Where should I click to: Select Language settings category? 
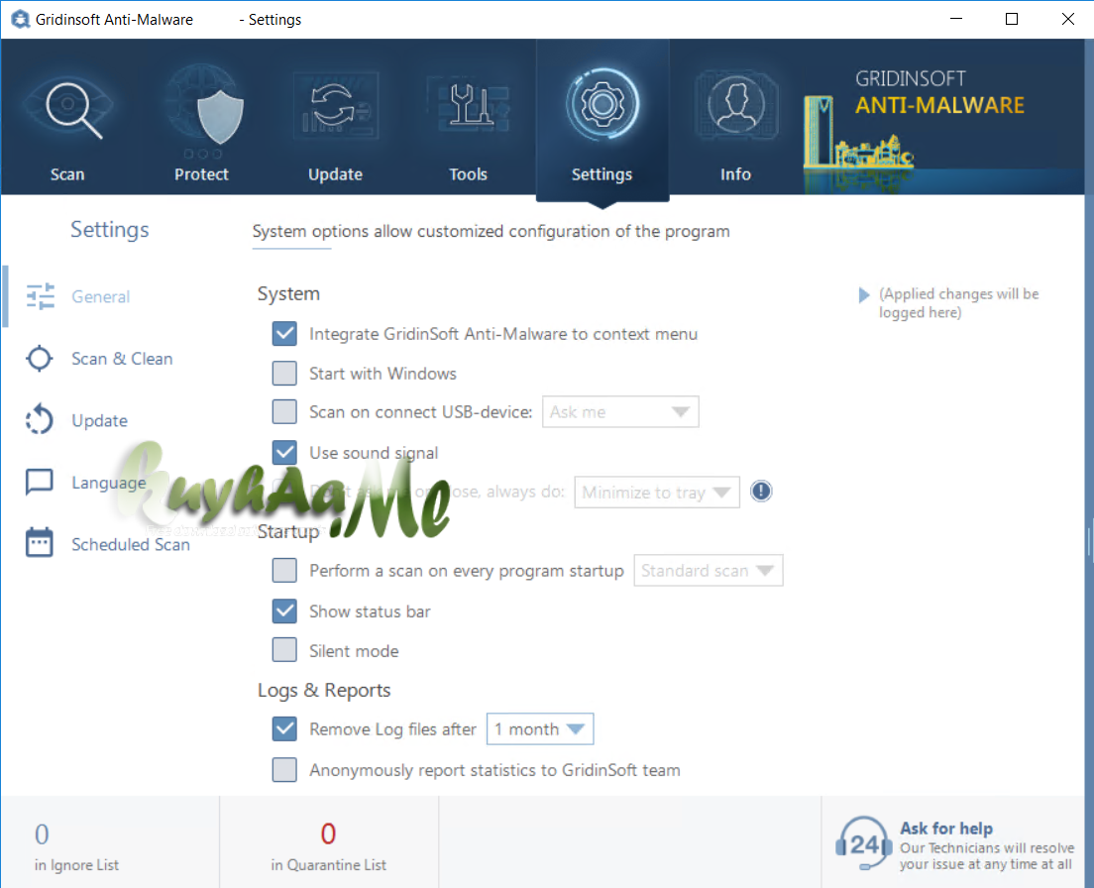[x=109, y=482]
